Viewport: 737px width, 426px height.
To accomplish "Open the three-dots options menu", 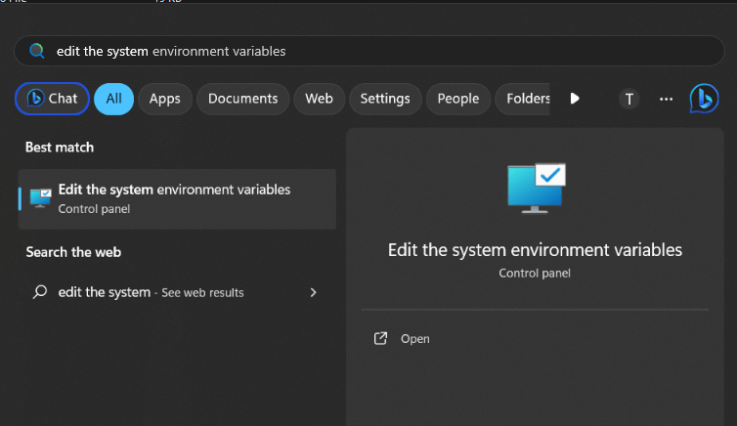I will click(666, 99).
